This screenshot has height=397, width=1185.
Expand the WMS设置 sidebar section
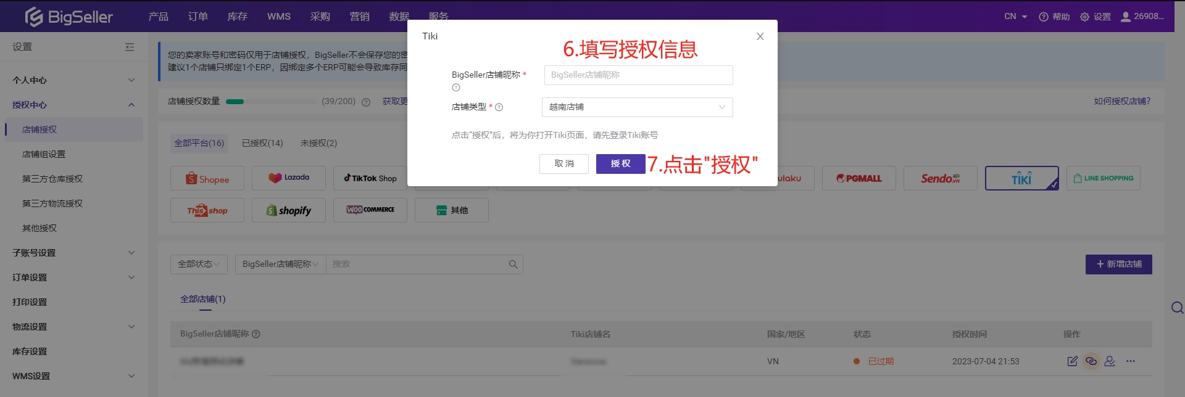coord(74,376)
